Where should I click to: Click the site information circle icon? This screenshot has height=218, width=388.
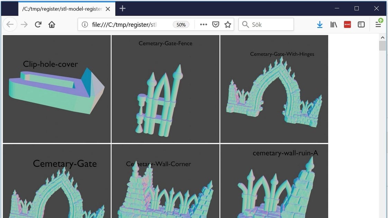(x=85, y=24)
